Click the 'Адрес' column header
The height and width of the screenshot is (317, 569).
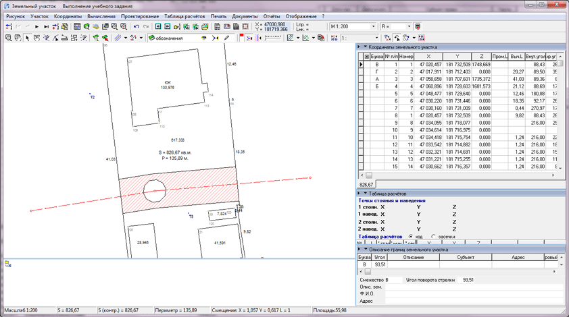pyautogui.click(x=518, y=257)
